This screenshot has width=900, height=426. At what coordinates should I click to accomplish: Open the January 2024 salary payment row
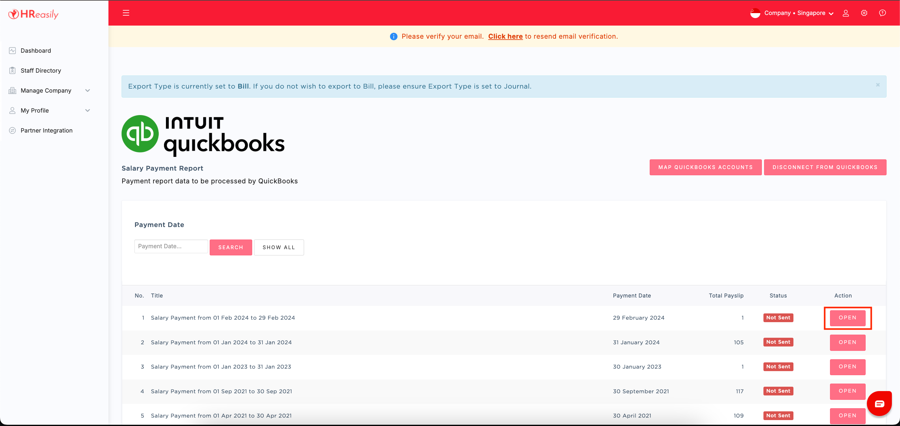[847, 342]
